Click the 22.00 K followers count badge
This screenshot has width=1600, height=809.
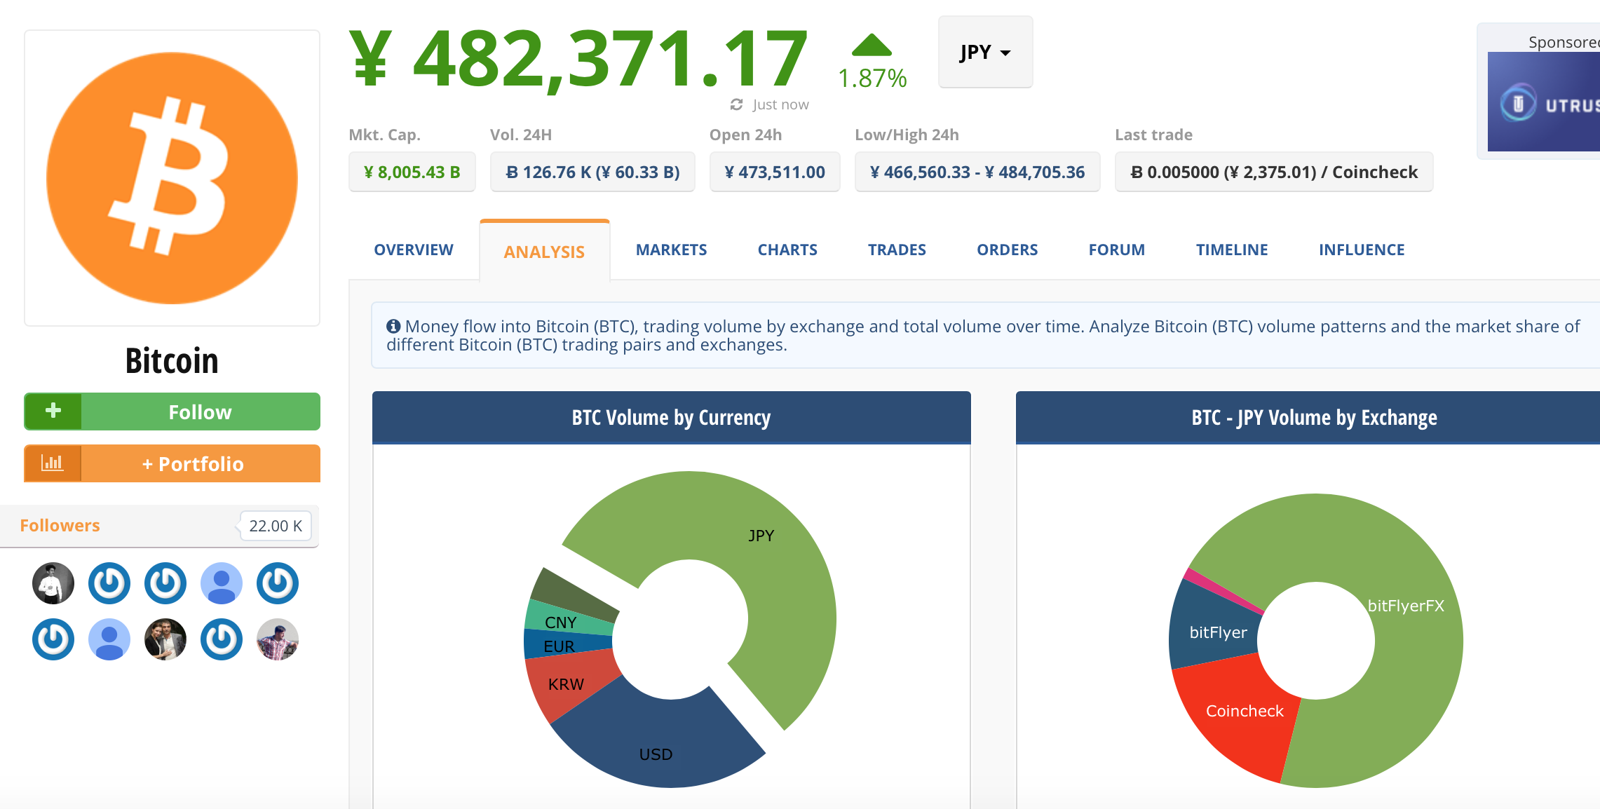pyautogui.click(x=276, y=526)
